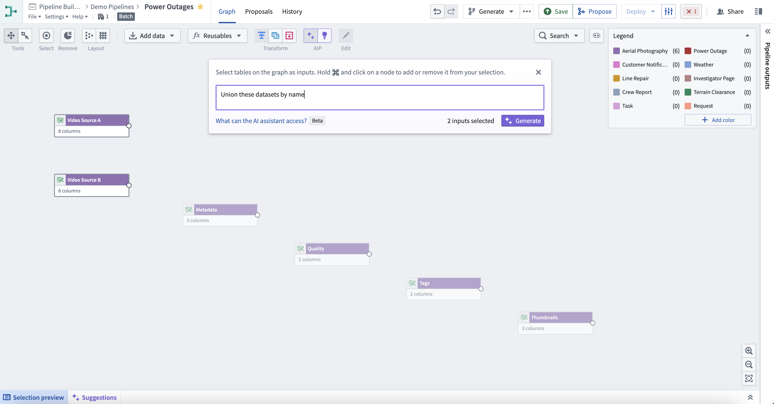
Task: Toggle the node preview eye icon
Action: pos(596,36)
